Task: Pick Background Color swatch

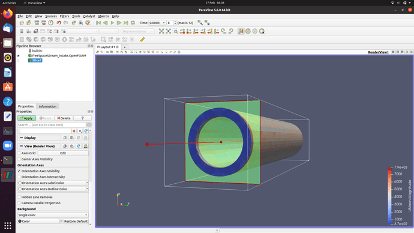Action: coord(20,222)
